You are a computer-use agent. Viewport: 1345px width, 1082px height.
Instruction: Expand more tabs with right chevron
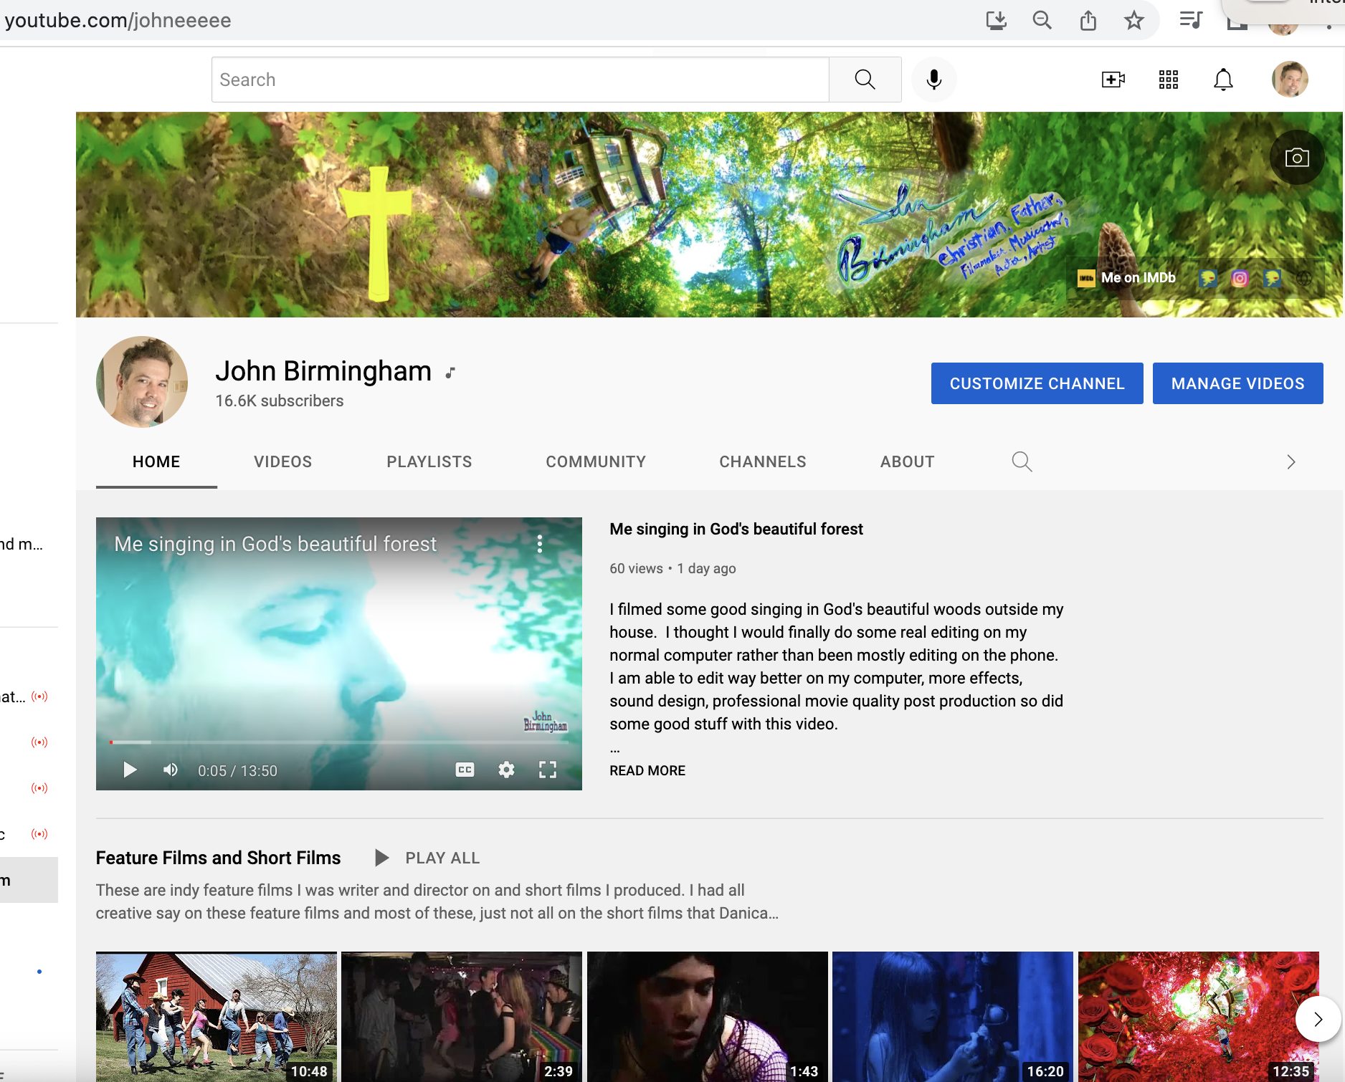tap(1291, 462)
